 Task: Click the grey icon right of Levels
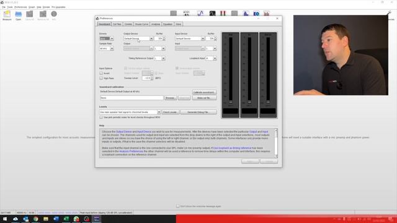pos(234,14)
